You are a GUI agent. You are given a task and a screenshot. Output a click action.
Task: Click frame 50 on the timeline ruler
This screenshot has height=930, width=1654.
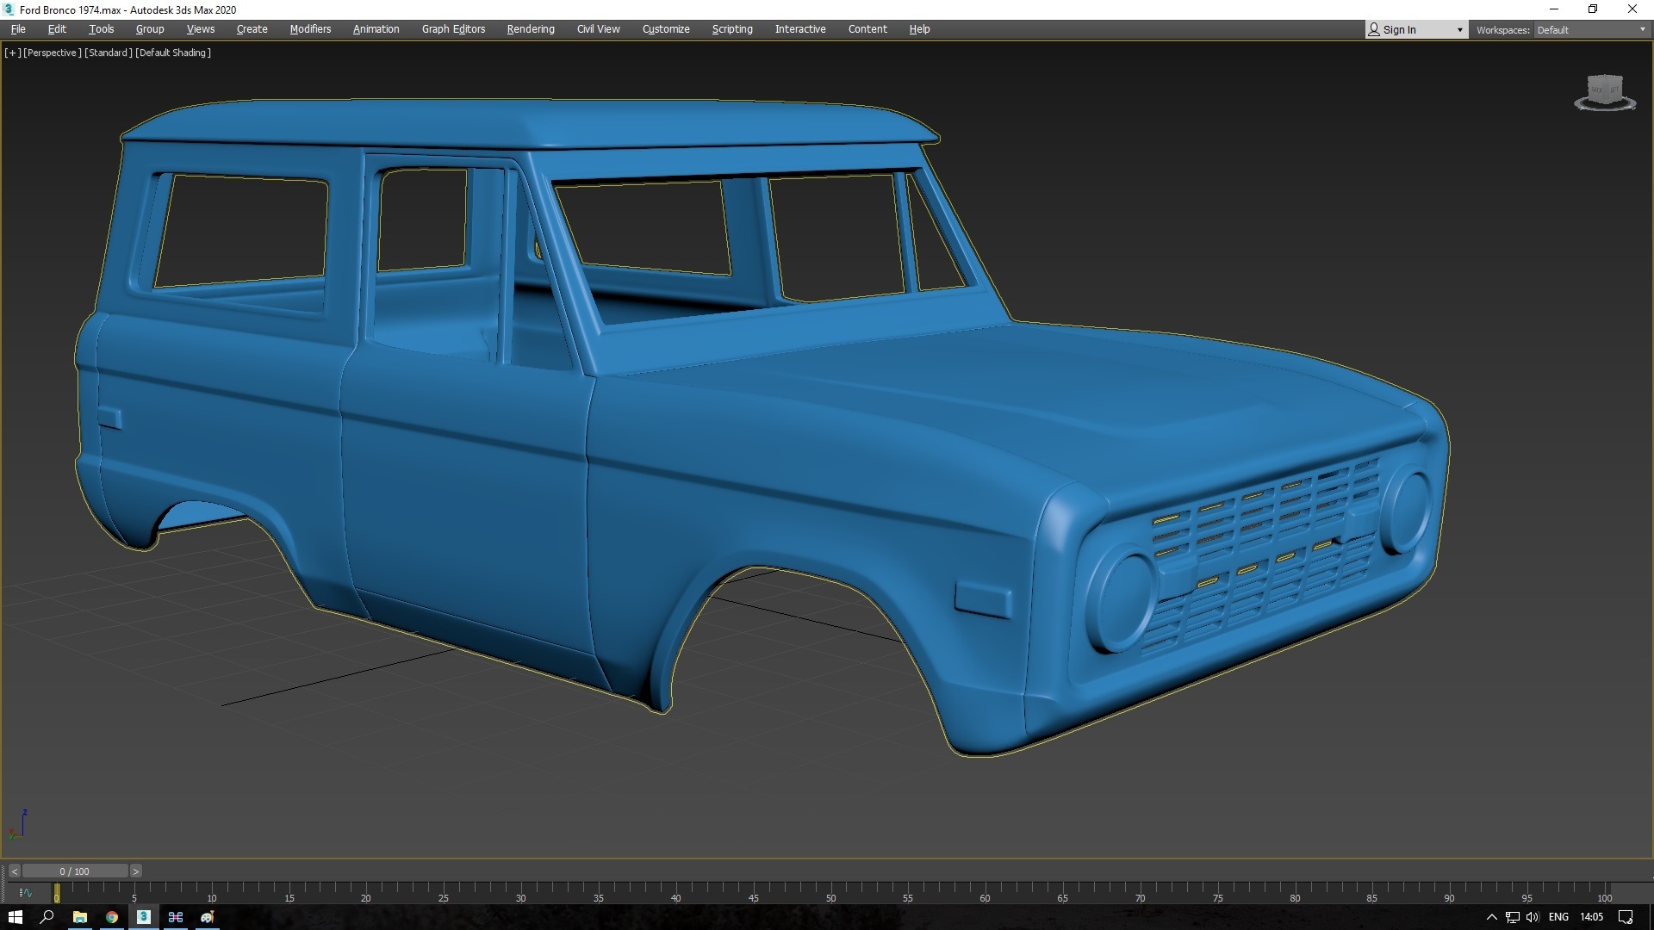click(x=831, y=898)
